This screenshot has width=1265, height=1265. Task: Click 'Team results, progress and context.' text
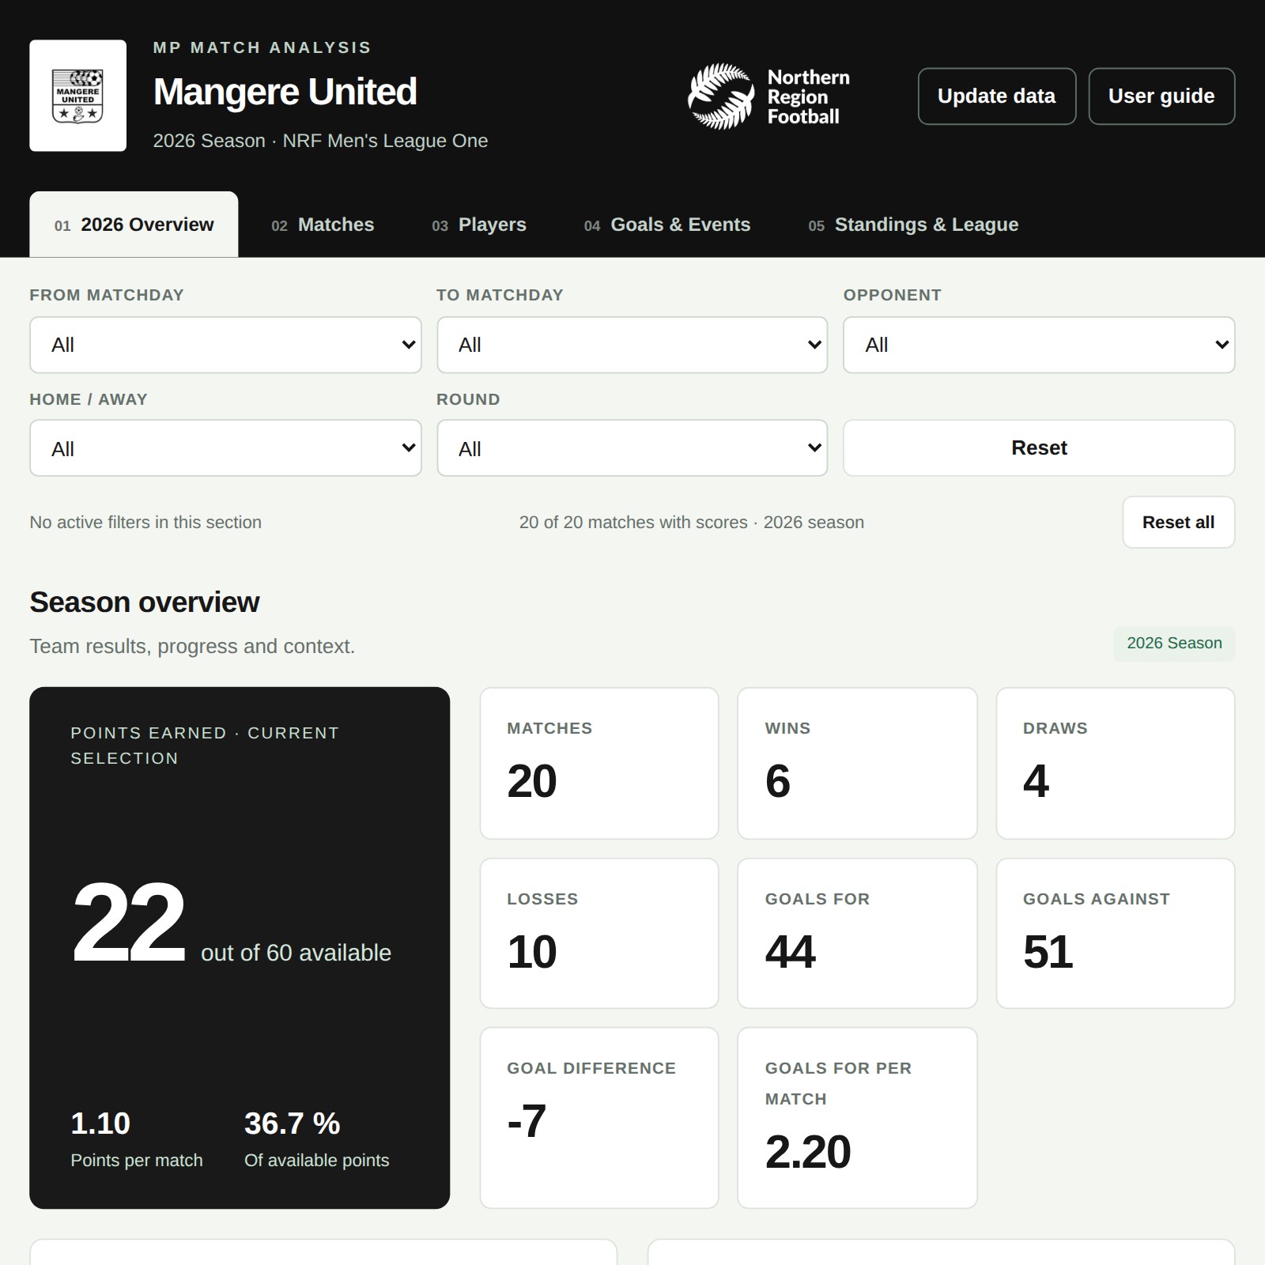click(x=192, y=647)
